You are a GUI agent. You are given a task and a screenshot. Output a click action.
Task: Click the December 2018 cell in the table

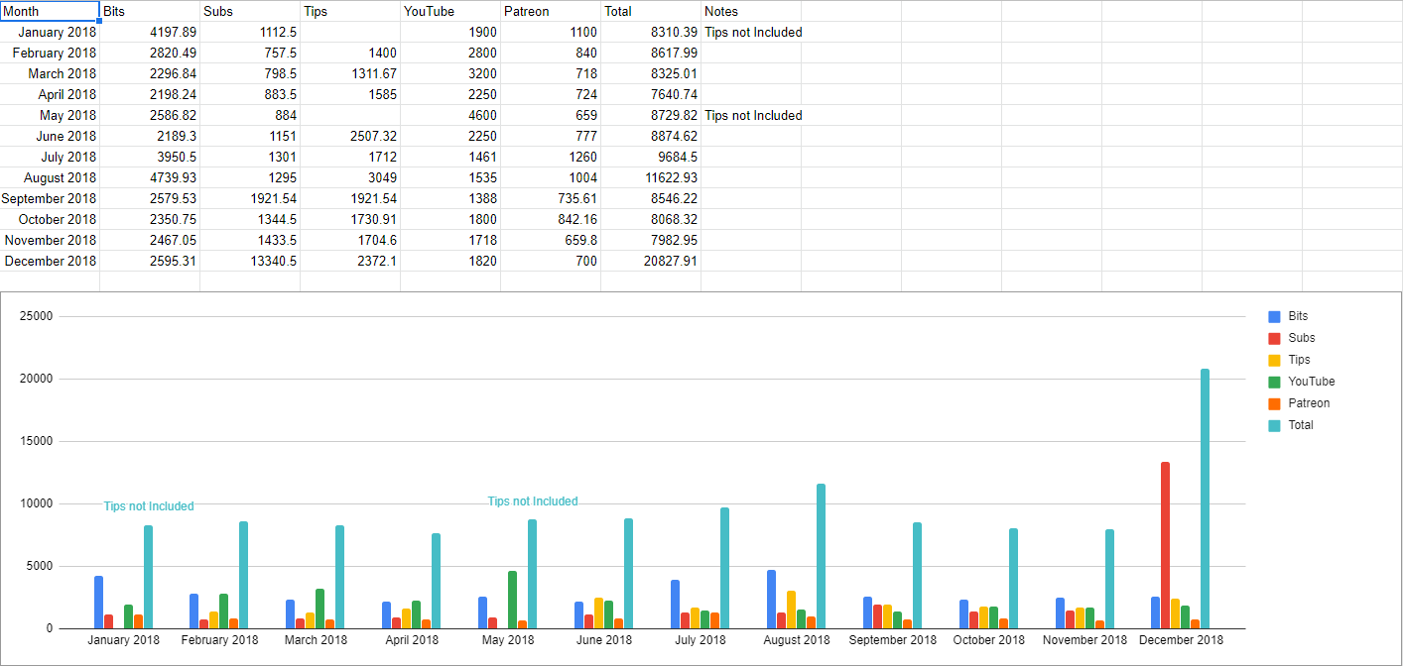coord(50,261)
